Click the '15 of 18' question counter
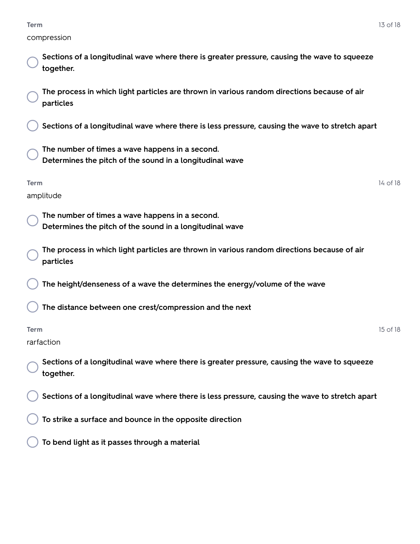Screen dimensions: 420x544 tap(389, 330)
